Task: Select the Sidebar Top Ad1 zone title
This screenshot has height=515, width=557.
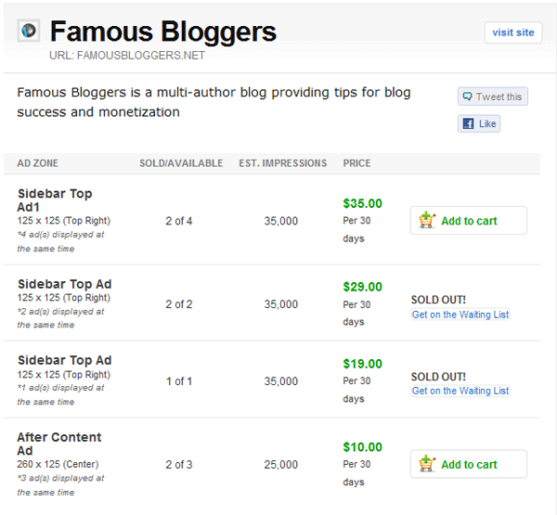Action: pos(55,200)
